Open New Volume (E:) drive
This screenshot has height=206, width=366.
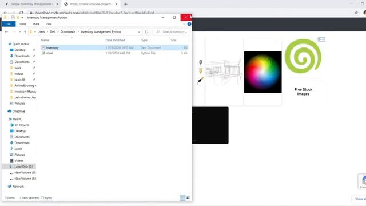25,179
